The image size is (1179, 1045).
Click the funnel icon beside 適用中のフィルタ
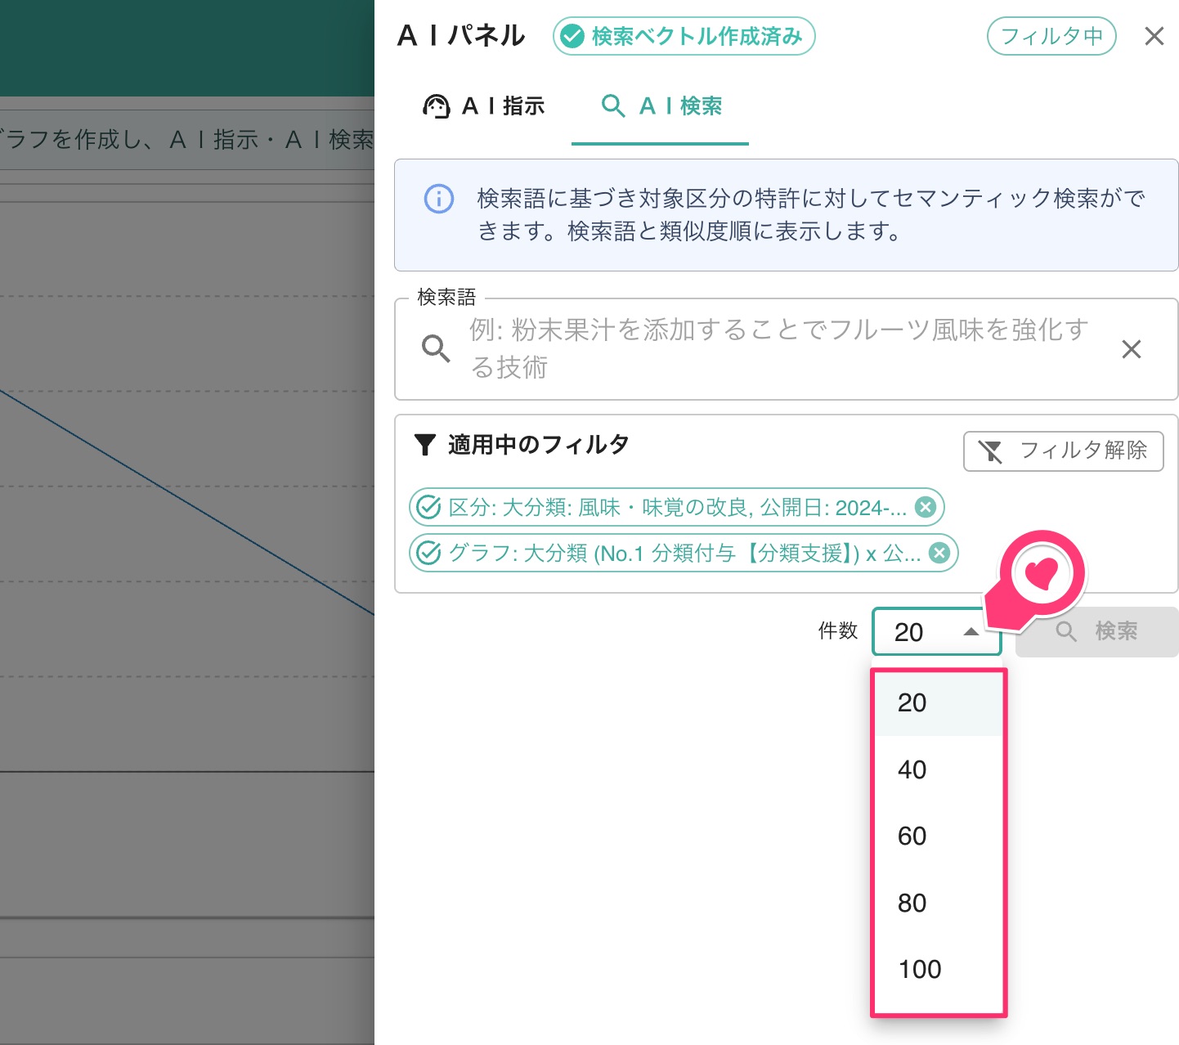tap(425, 445)
